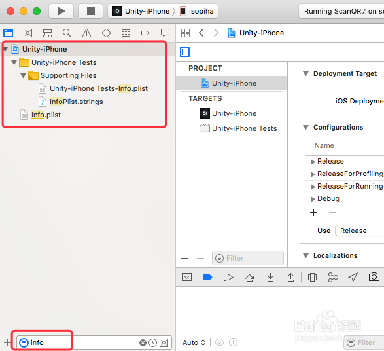
Task: Collapse the Configurations section
Action: [x=305, y=127]
